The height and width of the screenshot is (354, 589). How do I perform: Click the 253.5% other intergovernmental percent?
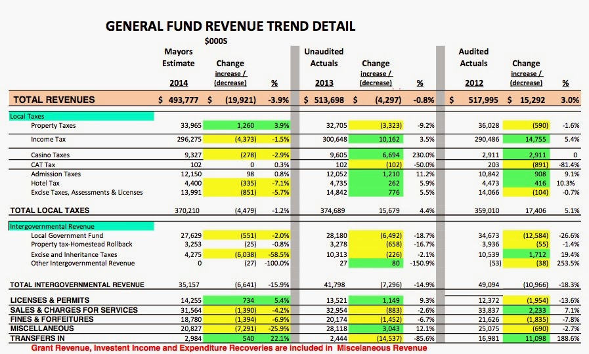tap(568, 264)
